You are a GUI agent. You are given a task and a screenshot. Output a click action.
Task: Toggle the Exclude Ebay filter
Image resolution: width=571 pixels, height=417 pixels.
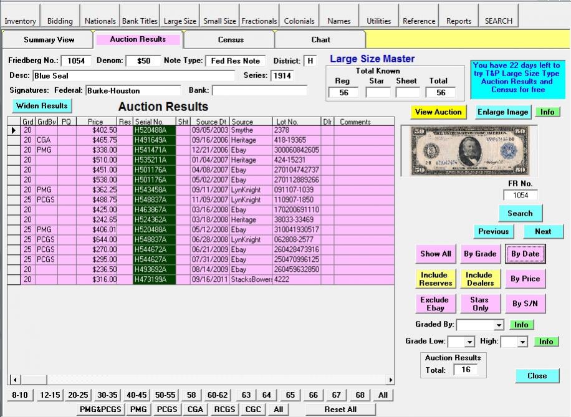coord(434,304)
